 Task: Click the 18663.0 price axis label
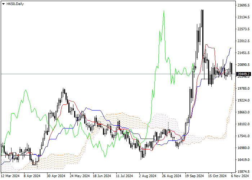click(243, 112)
